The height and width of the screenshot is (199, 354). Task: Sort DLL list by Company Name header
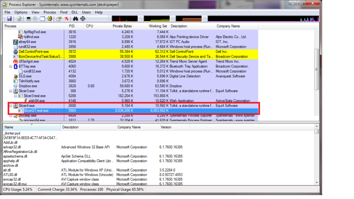pos(128,127)
